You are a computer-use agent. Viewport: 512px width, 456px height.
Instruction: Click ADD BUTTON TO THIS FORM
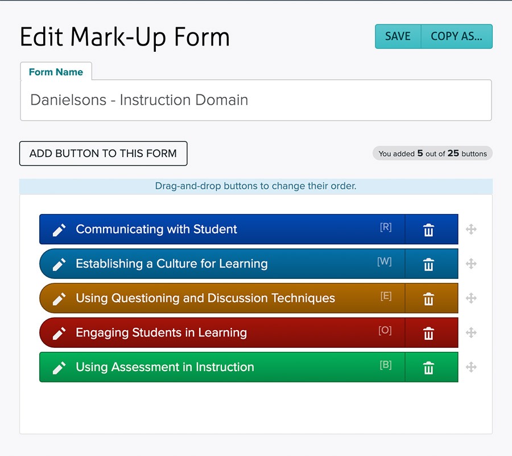pos(103,154)
